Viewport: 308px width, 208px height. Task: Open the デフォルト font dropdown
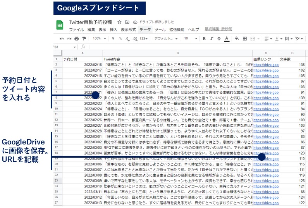[x=166, y=39]
